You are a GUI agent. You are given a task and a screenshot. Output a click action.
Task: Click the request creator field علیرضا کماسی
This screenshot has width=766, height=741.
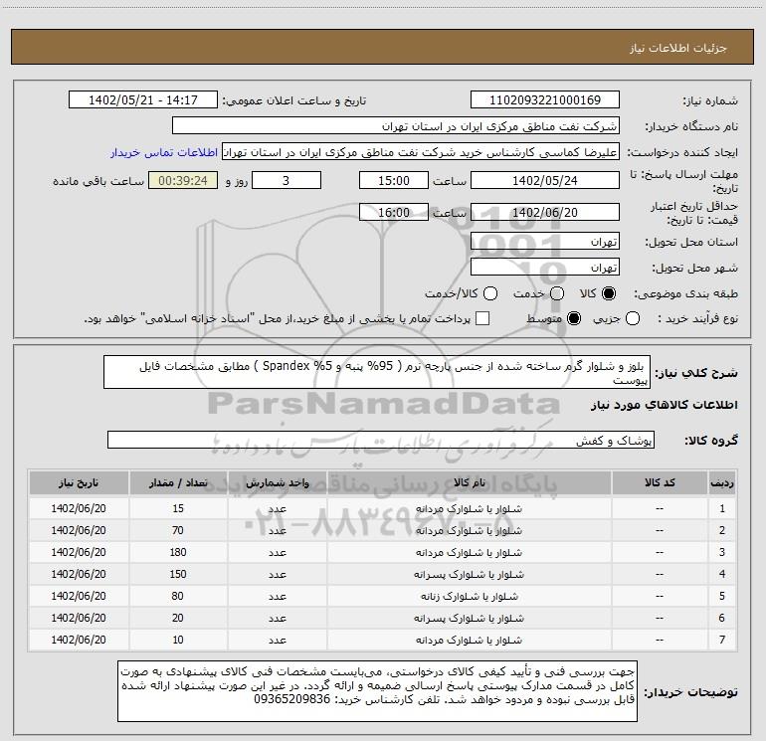[421, 152]
